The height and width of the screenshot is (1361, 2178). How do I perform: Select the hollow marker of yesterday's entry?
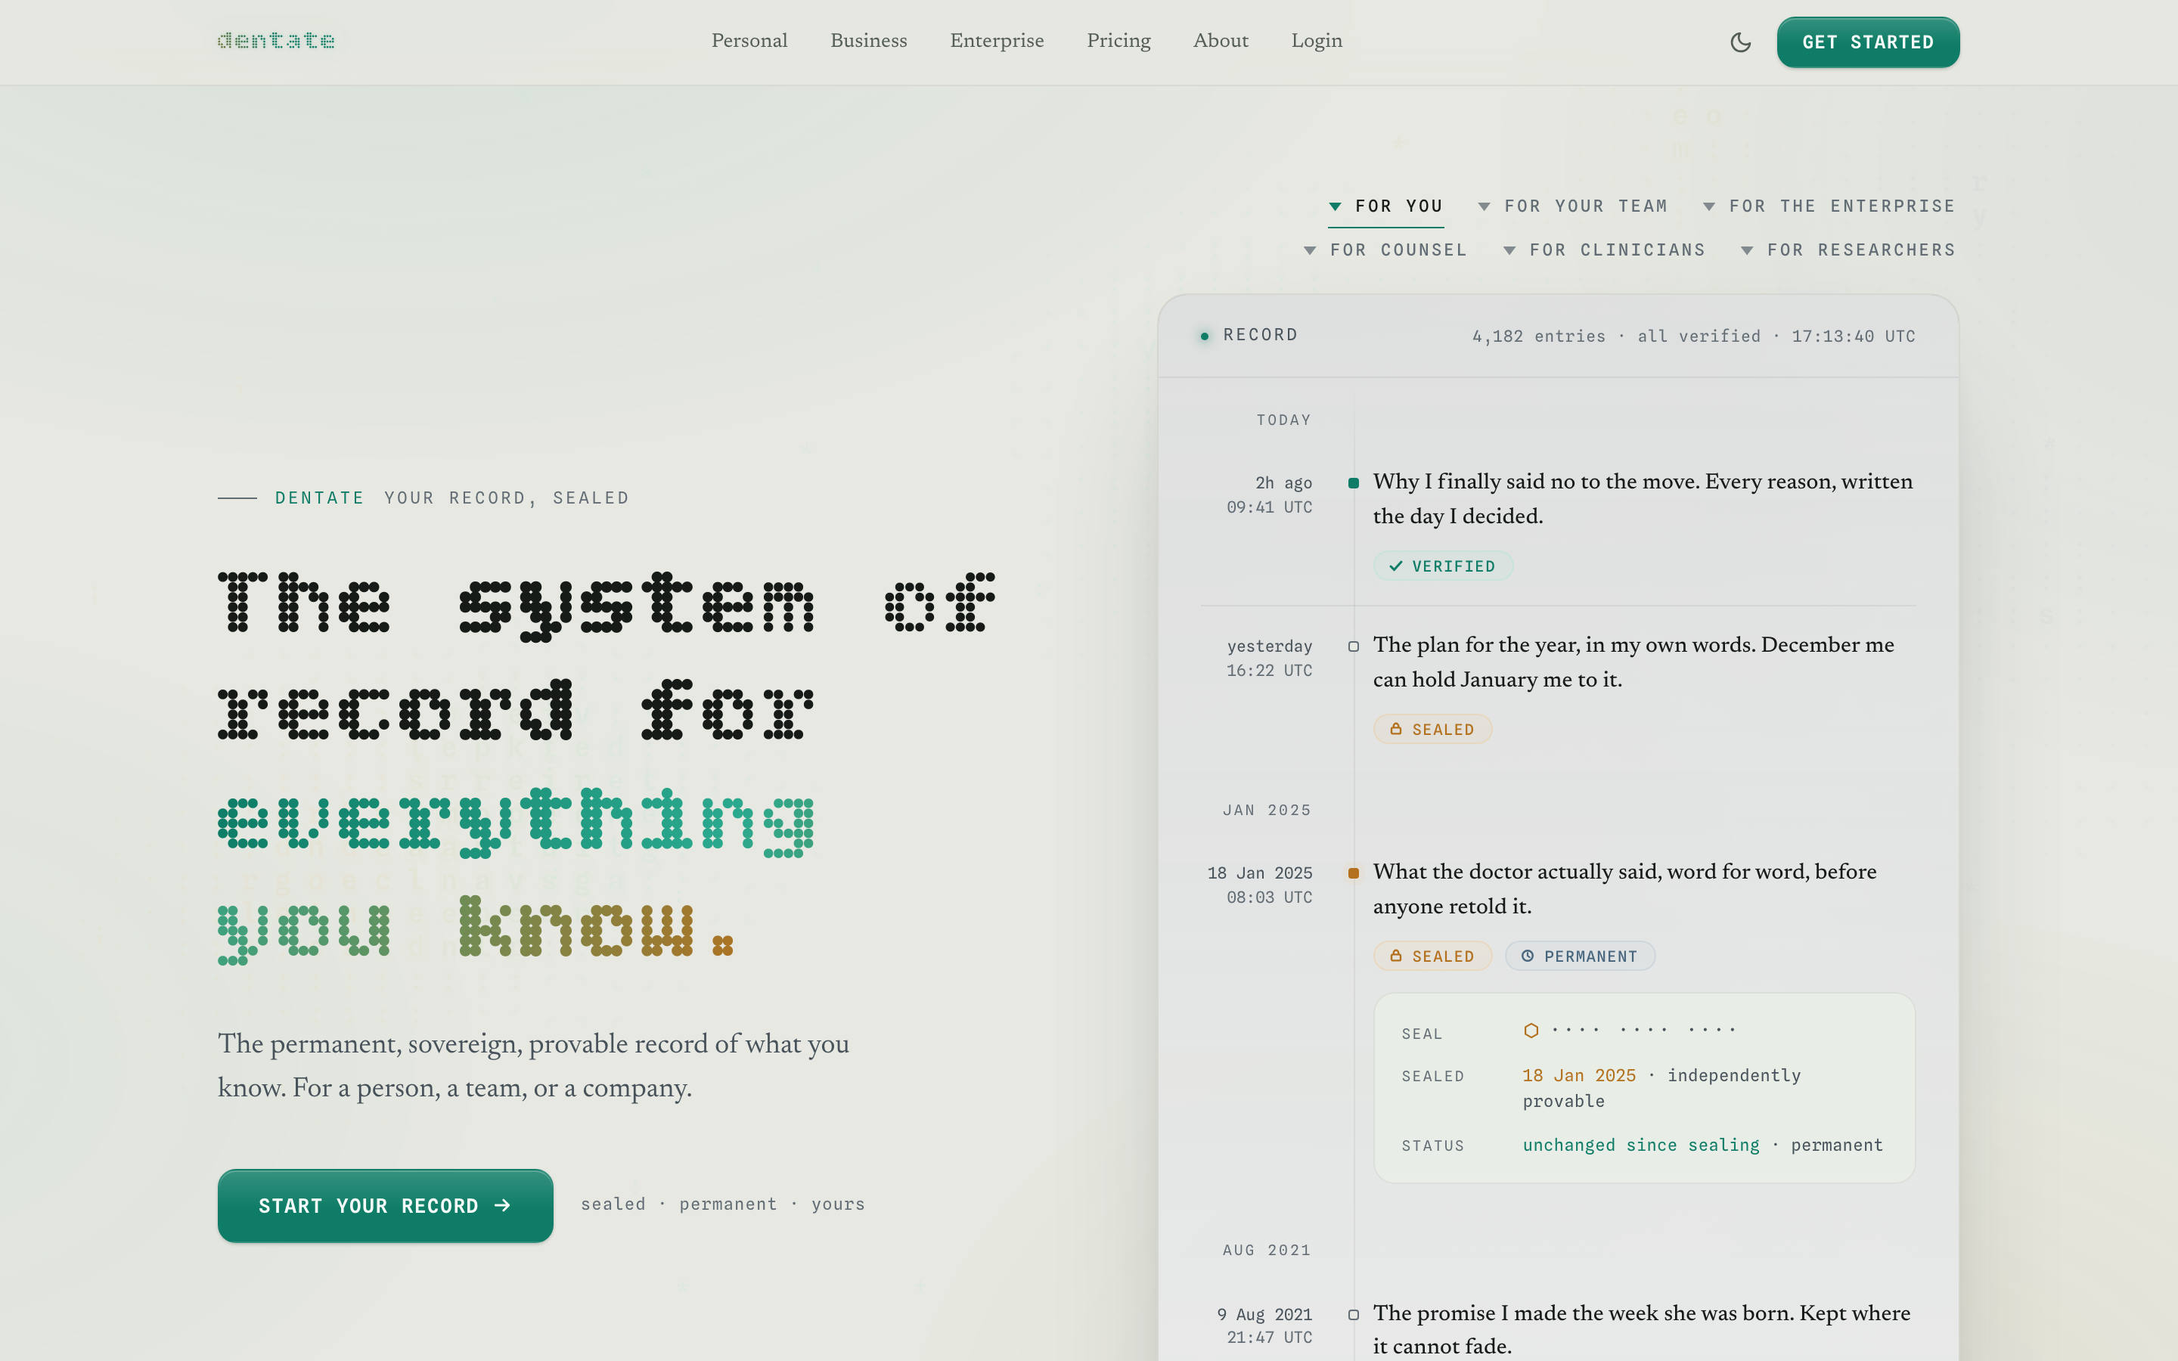tap(1354, 646)
